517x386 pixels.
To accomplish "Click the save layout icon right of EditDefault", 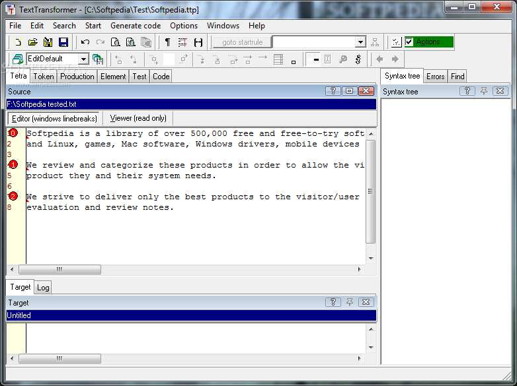I will [98, 59].
